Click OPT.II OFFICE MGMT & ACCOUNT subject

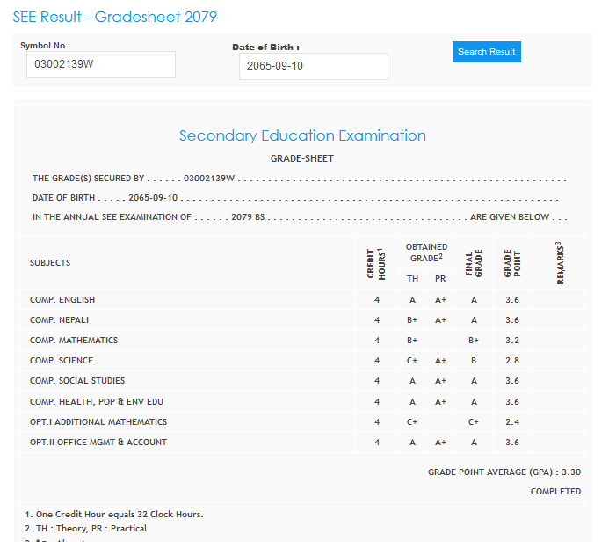(98, 443)
